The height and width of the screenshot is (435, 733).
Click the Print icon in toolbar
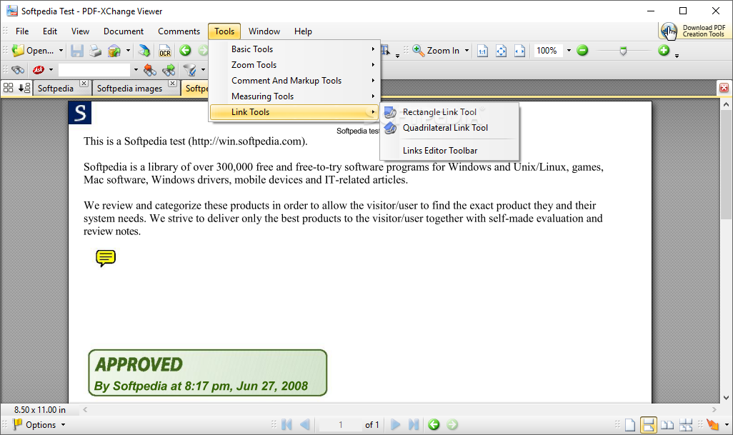(95, 51)
